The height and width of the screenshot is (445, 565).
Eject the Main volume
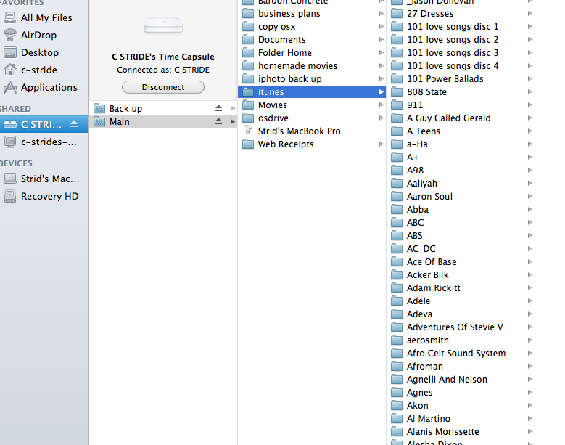click(218, 121)
